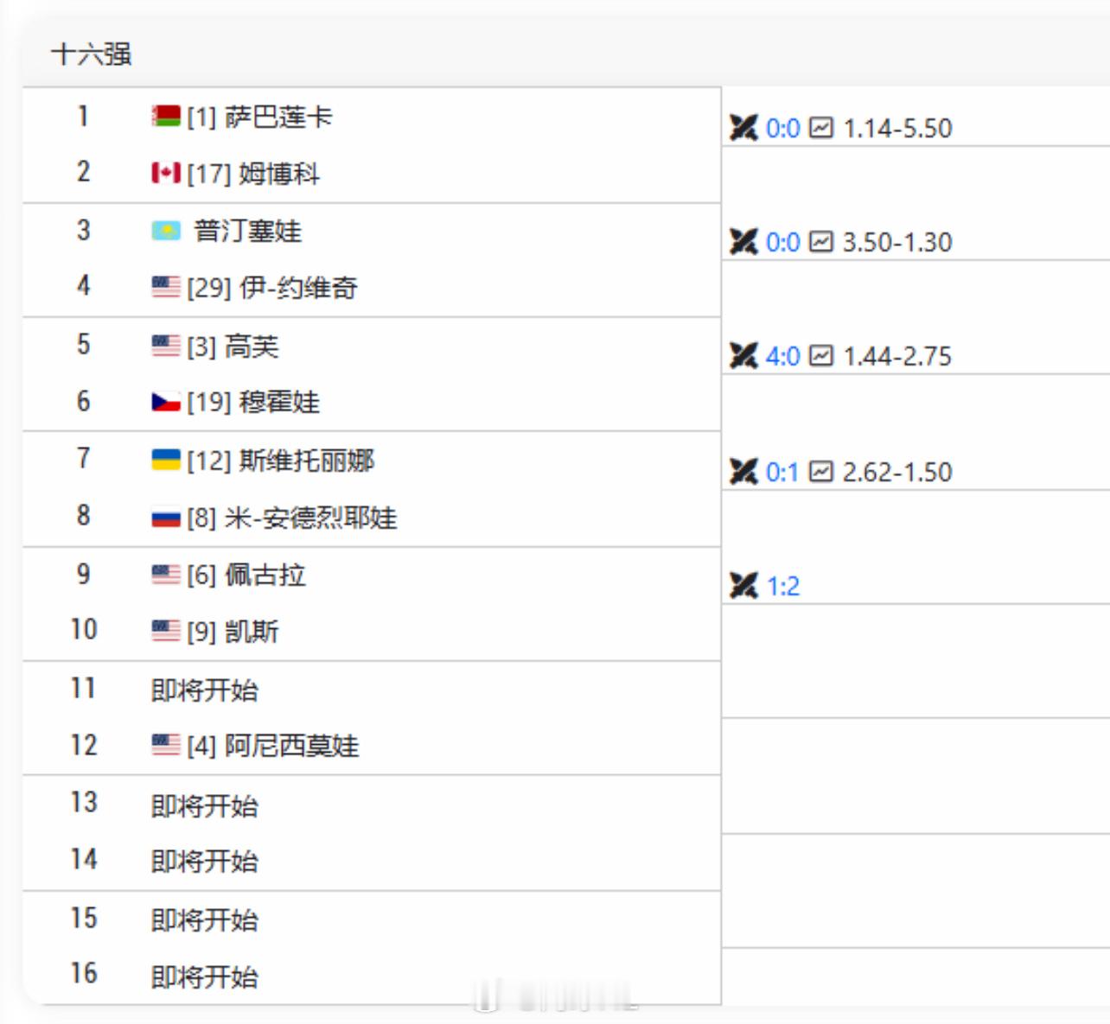Open the 4:0 head-to-head record link
Image resolution: width=1110 pixels, height=1024 pixels.
[x=782, y=356]
